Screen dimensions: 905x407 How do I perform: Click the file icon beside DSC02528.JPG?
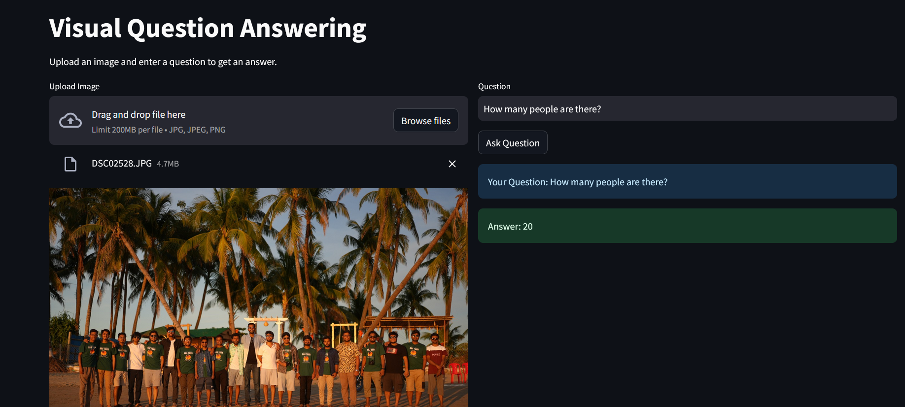70,164
